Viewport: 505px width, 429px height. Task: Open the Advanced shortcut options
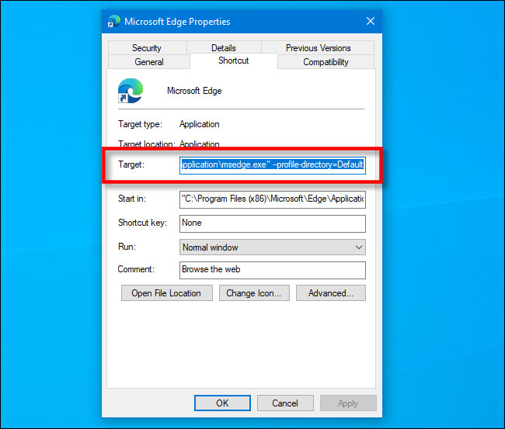point(331,293)
